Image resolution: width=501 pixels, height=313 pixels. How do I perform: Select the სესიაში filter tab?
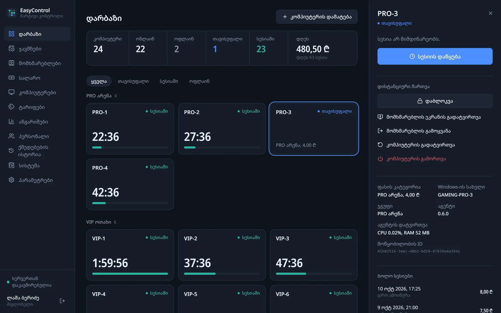169,81
